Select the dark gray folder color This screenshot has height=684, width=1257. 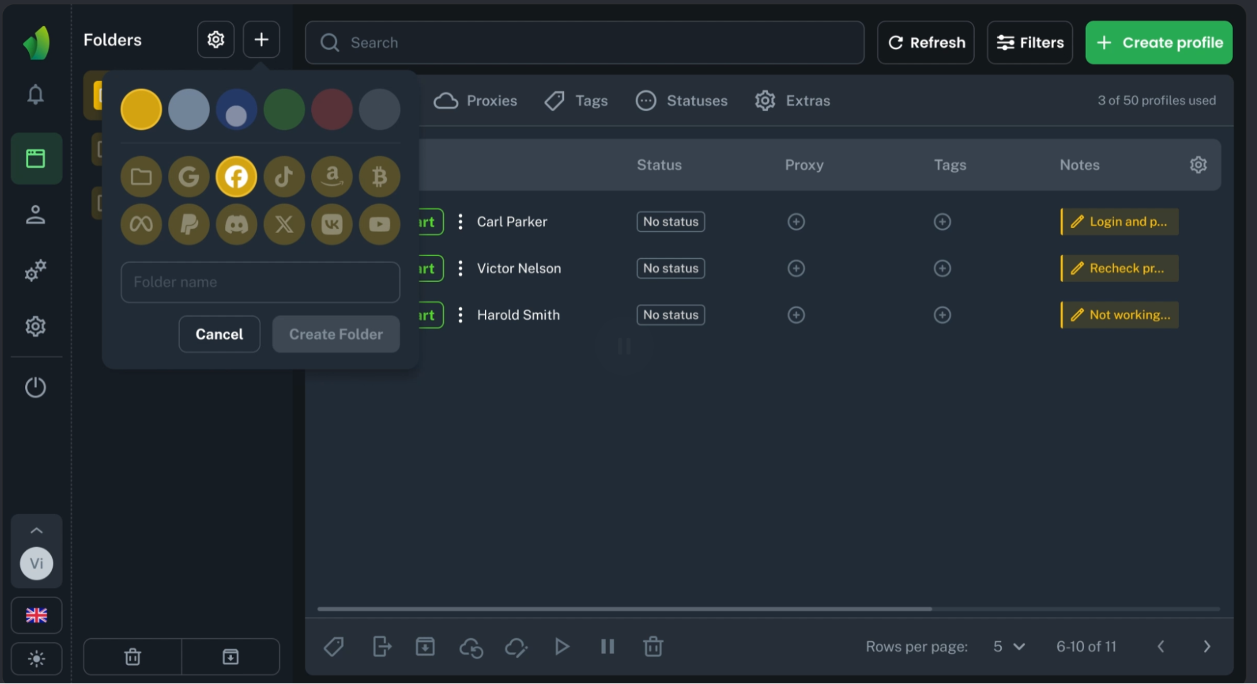point(379,109)
